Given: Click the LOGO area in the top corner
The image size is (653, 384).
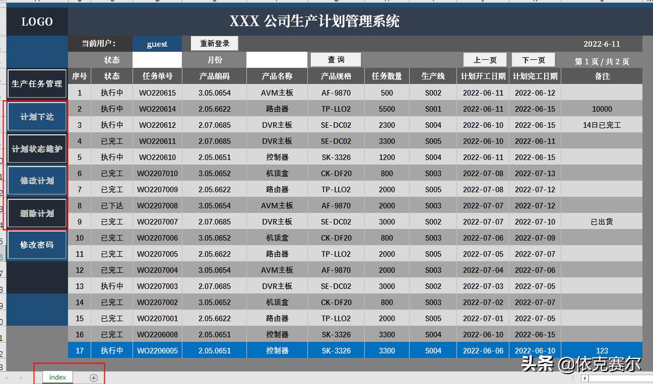Looking at the screenshot, I should (36, 22).
